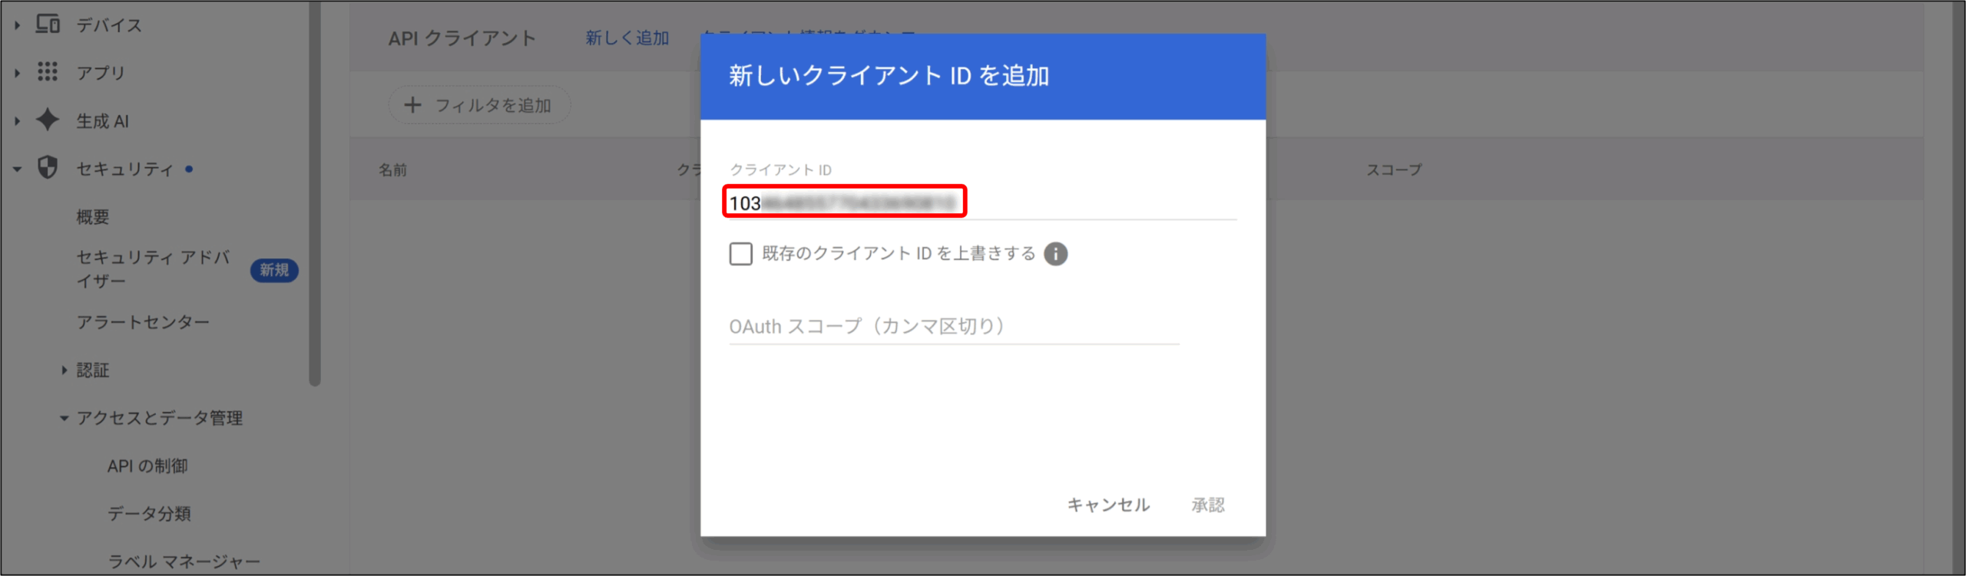The image size is (1966, 576).
Task: Expand the デバイス section arrow
Action: 17,25
